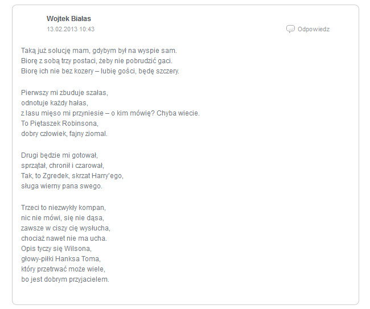Click the line 'Biorę ich nie bez kozery'
Image resolution: width=370 pixels, height=309 pixels.
click(x=100, y=71)
